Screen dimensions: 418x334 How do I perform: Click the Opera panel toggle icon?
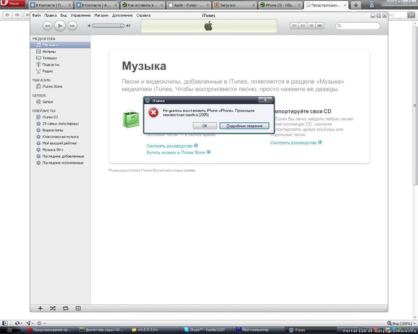(5, 323)
